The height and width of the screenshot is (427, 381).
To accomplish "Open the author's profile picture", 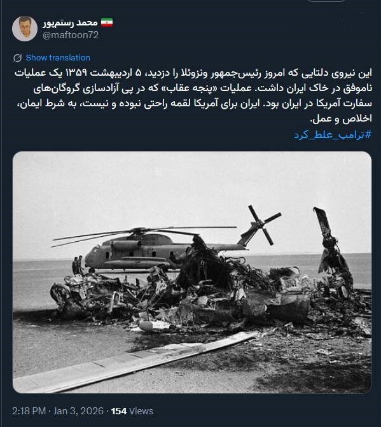I will point(25,29).
